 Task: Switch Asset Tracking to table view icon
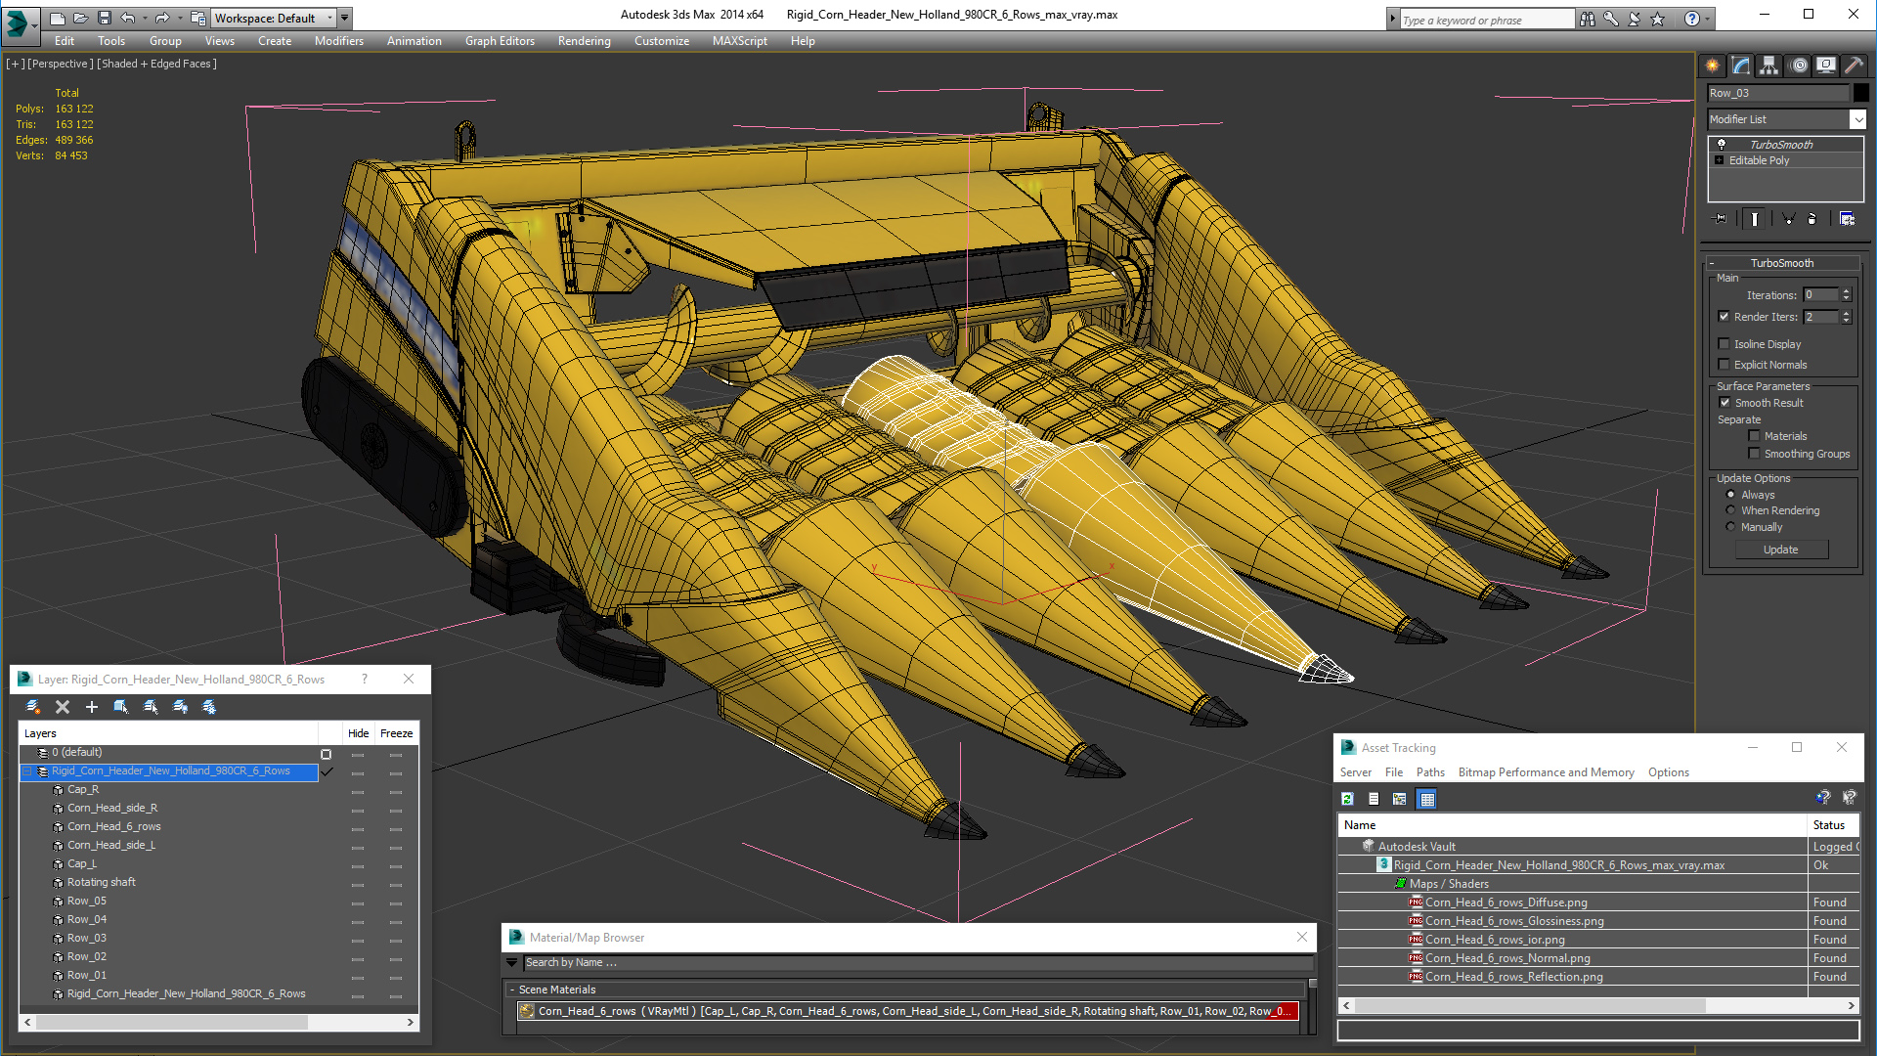(1427, 799)
